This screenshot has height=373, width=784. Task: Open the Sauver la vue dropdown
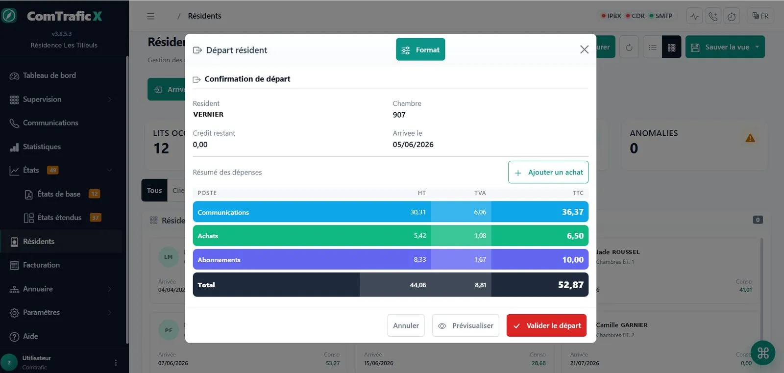pyautogui.click(x=725, y=47)
